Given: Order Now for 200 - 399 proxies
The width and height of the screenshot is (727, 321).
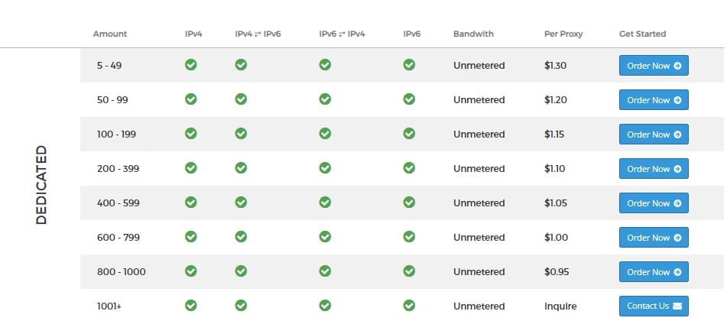Looking at the screenshot, I should [654, 169].
